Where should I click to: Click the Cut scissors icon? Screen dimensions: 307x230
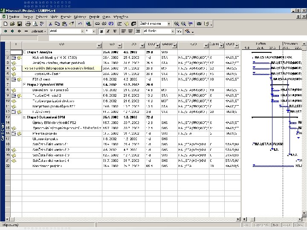point(50,24)
